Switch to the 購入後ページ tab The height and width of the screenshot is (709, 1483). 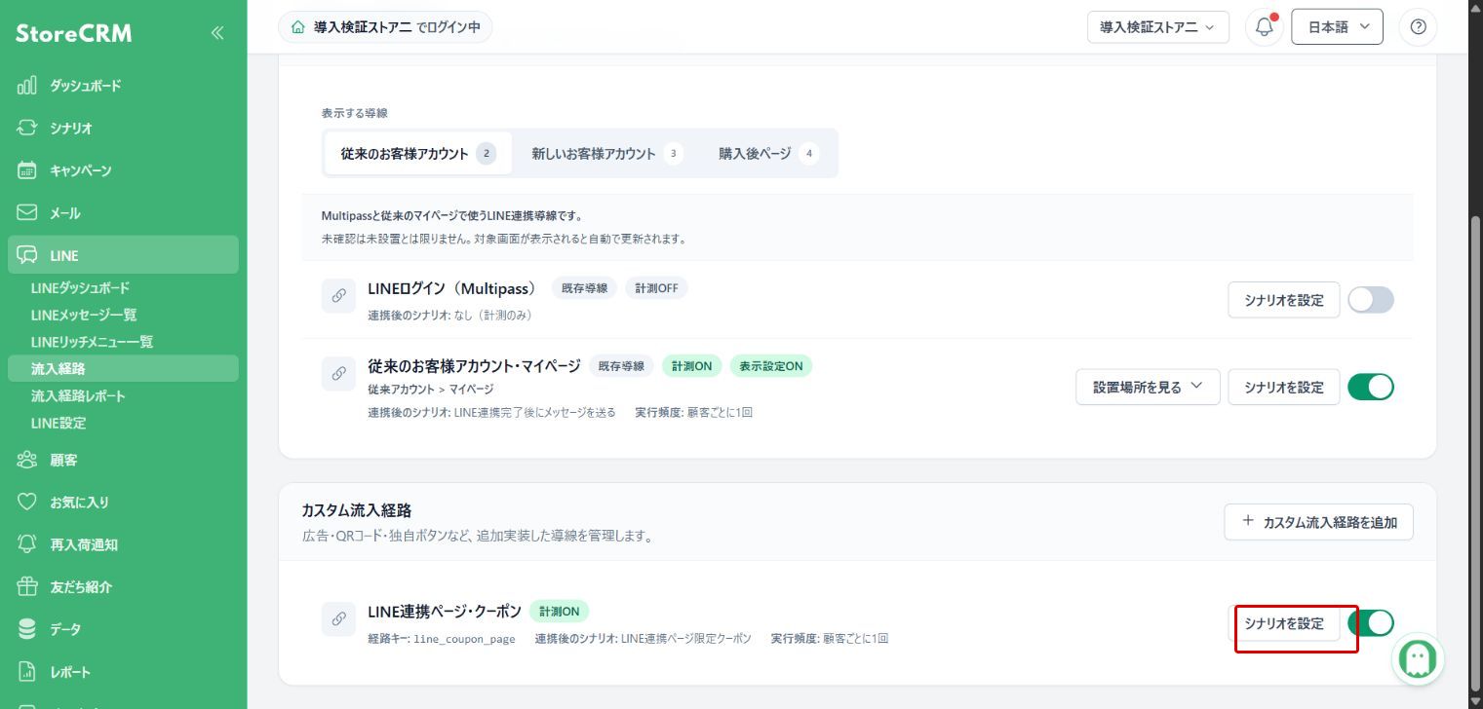coord(768,154)
